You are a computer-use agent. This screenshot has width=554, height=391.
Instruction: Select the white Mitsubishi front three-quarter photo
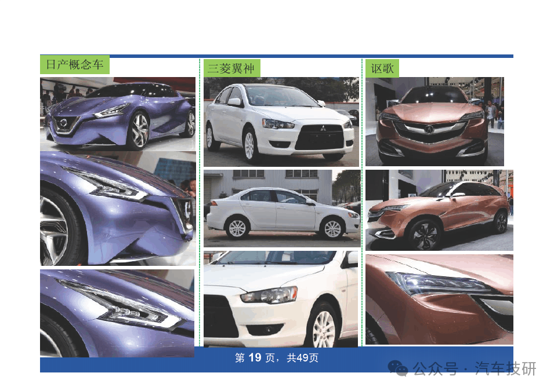click(x=281, y=122)
